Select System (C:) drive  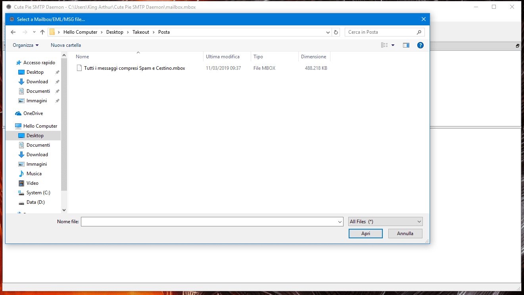click(x=38, y=193)
